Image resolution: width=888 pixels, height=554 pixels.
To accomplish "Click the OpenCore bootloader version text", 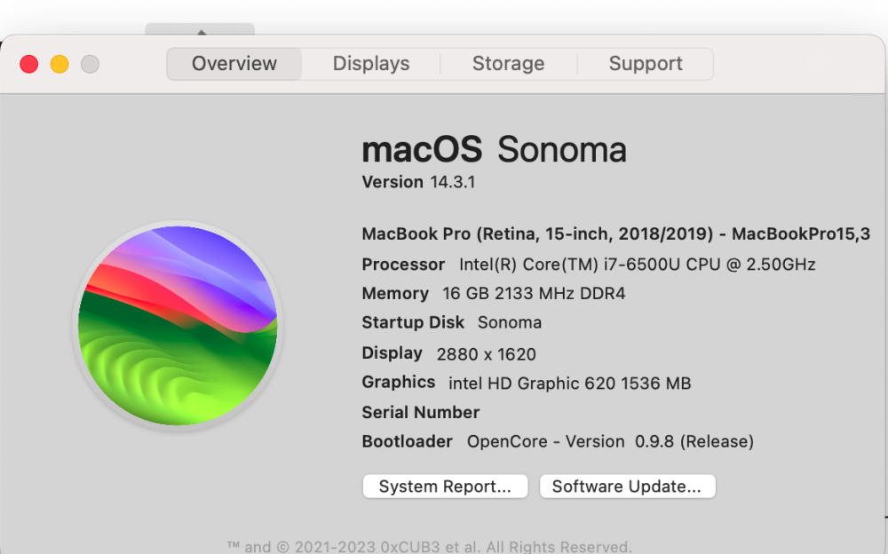I will 610,441.
